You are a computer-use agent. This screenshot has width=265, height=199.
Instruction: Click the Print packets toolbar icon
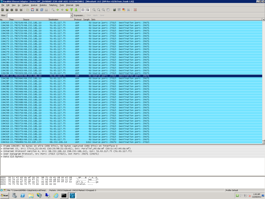(46, 10)
